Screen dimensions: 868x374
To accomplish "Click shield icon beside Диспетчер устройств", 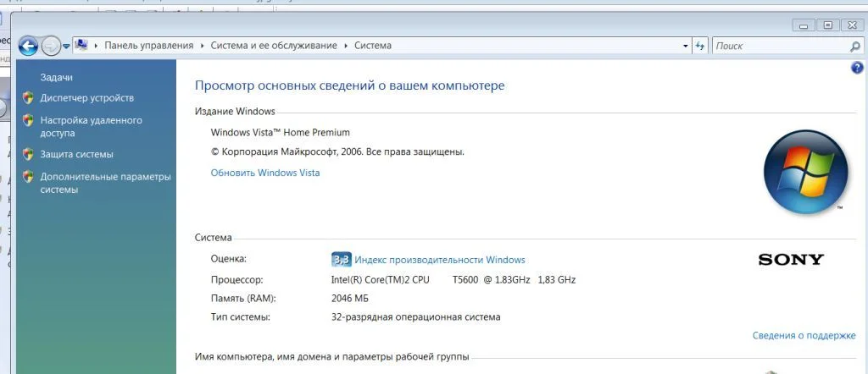I will (x=28, y=98).
